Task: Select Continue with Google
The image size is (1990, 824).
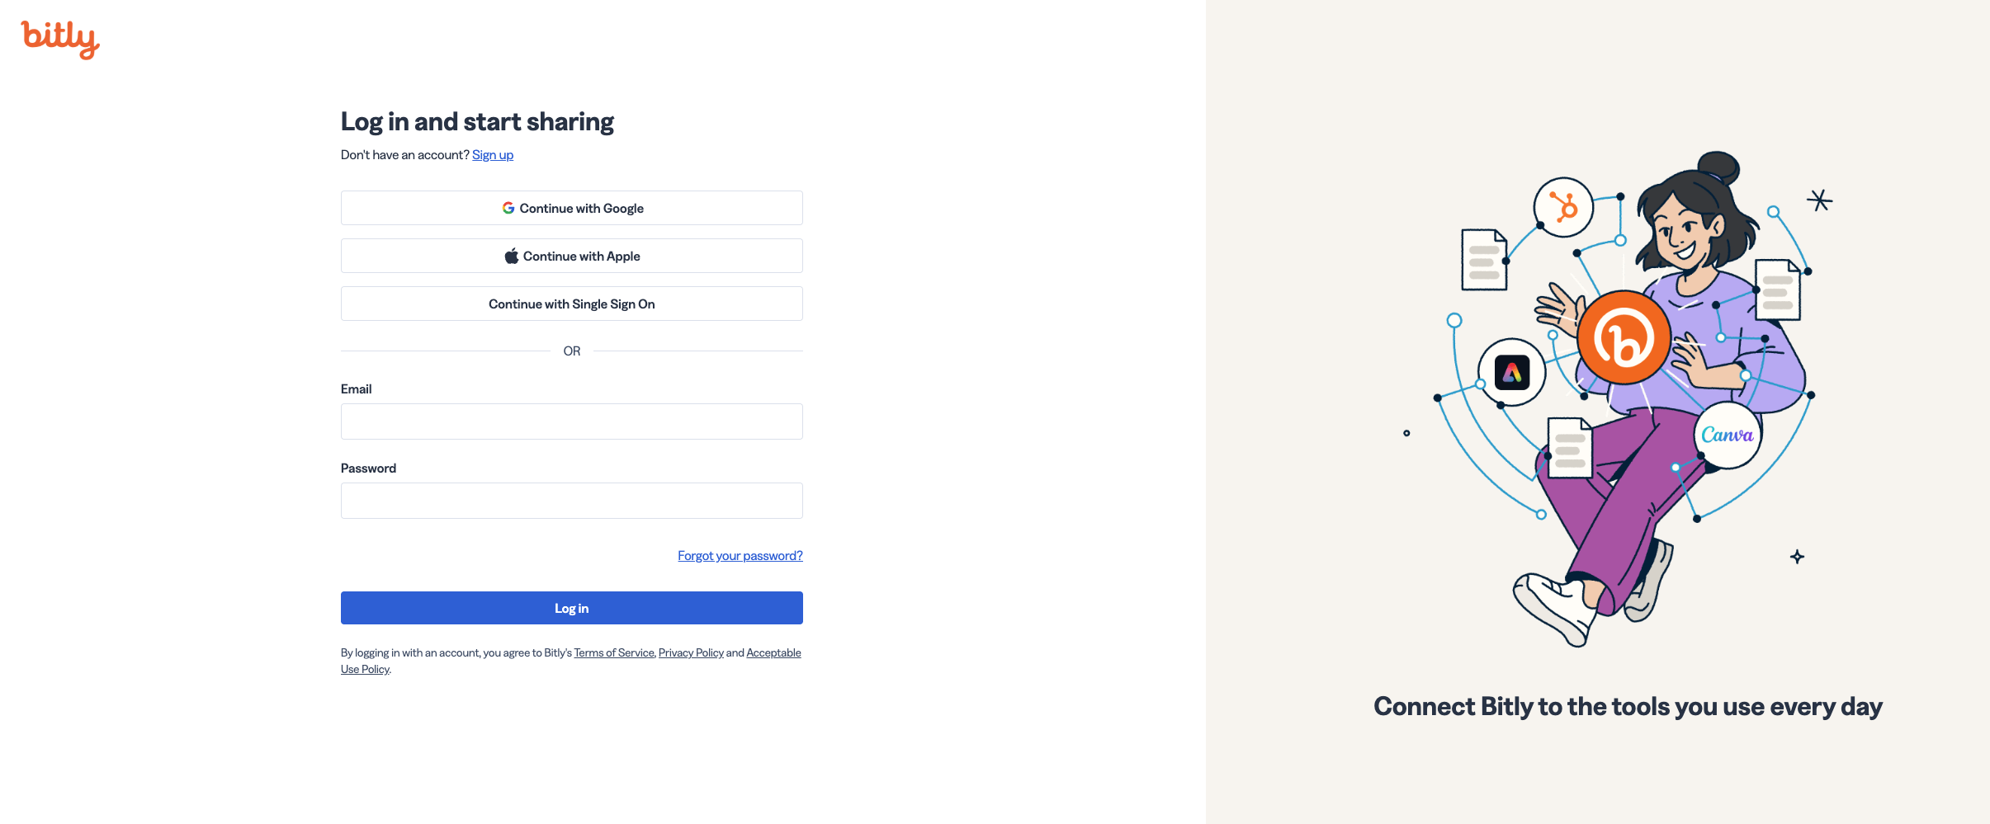Action: 571,208
